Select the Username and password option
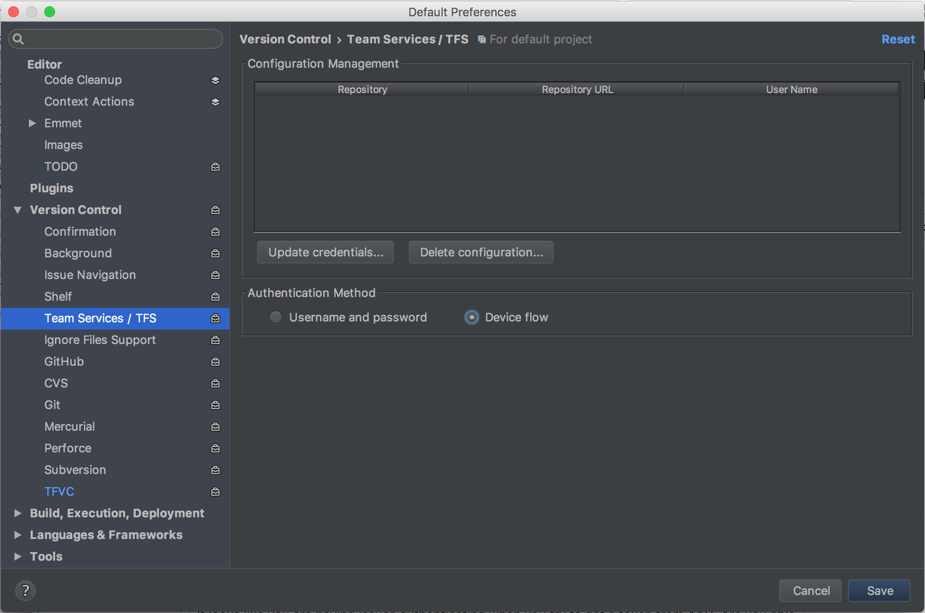Screen dimensions: 925x613 pos(276,317)
